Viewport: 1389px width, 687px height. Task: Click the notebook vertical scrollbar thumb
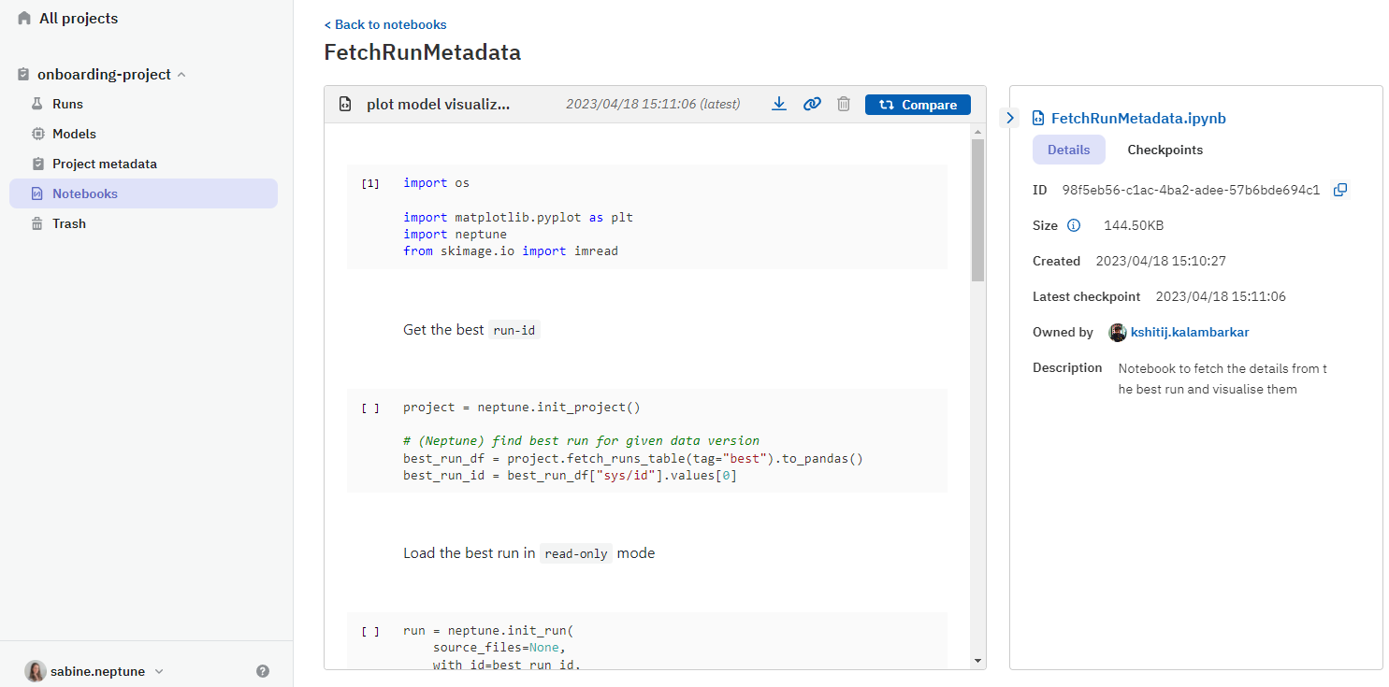pos(977,210)
